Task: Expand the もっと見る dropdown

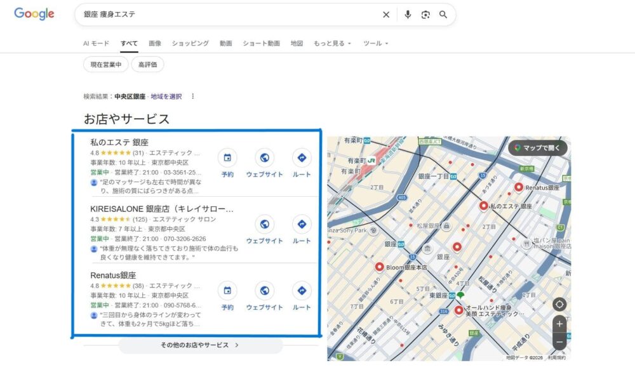Action: click(x=331, y=43)
